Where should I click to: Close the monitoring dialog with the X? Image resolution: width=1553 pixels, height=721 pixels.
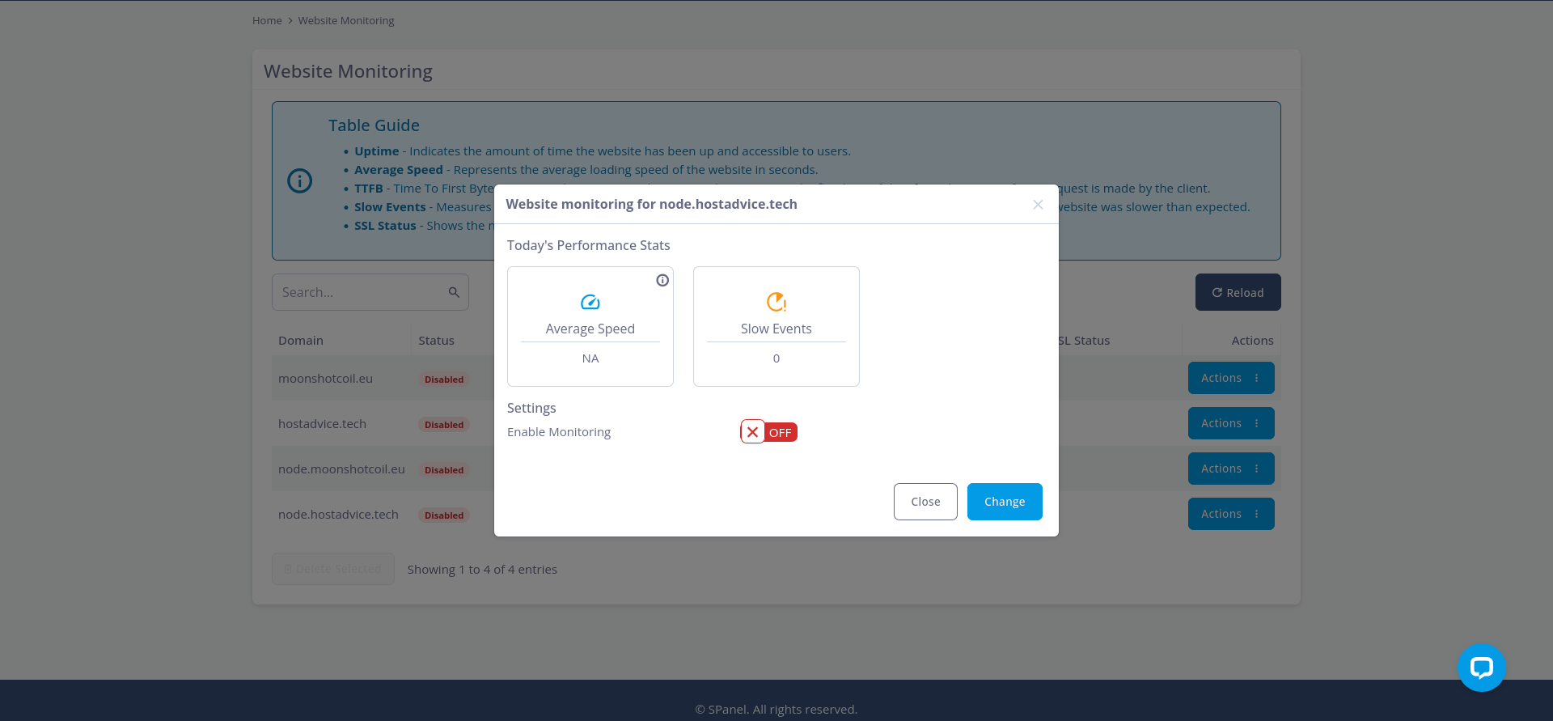(1038, 205)
